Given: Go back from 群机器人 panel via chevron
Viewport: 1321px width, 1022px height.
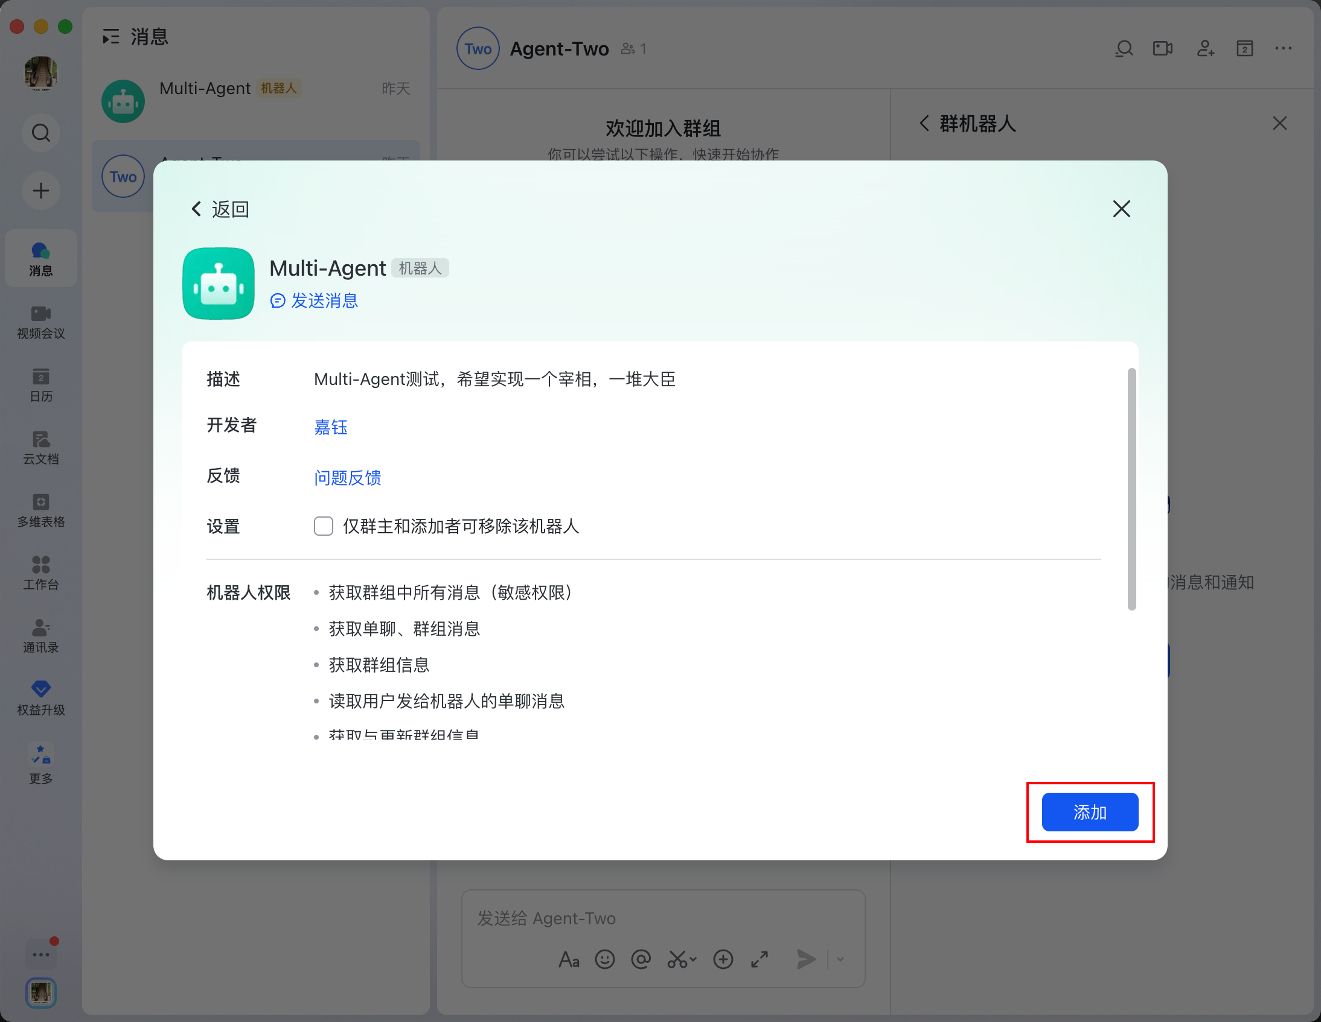Looking at the screenshot, I should [x=924, y=123].
